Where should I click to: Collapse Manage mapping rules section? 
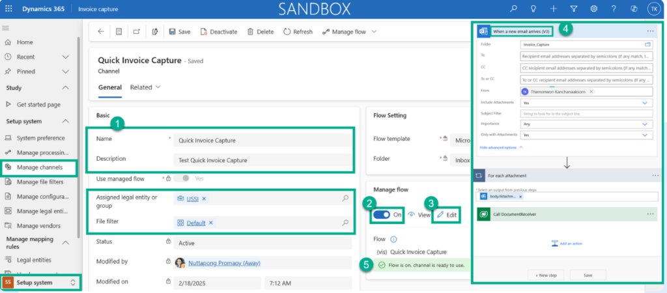tap(66, 242)
